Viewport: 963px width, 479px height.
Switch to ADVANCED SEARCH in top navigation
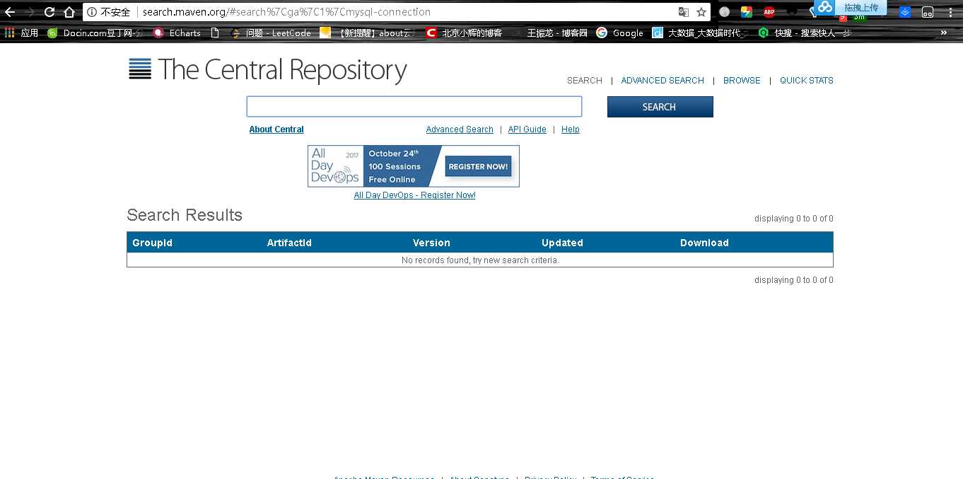coord(662,81)
